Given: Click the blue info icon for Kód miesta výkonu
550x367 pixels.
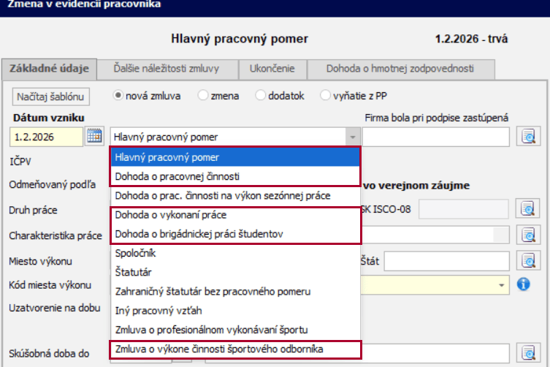Looking at the screenshot, I should click(523, 284).
